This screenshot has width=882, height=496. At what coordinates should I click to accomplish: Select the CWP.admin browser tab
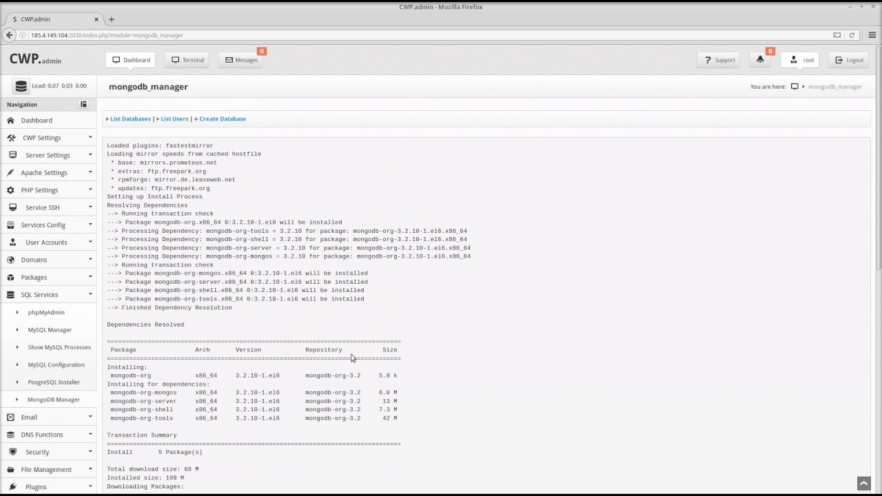point(54,19)
